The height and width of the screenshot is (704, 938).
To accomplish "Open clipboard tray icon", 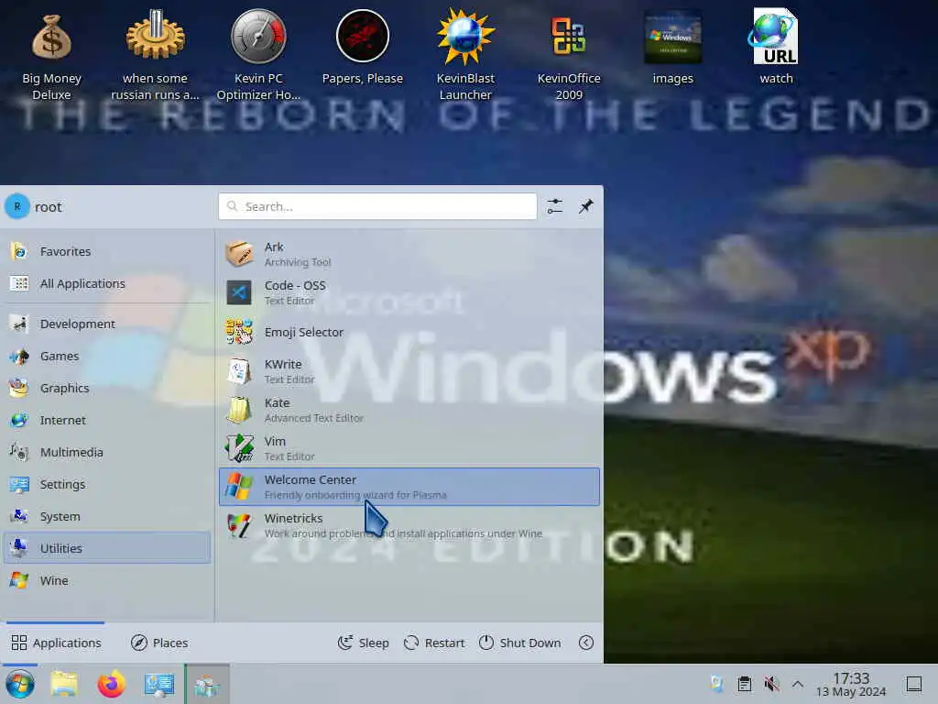I will (744, 684).
